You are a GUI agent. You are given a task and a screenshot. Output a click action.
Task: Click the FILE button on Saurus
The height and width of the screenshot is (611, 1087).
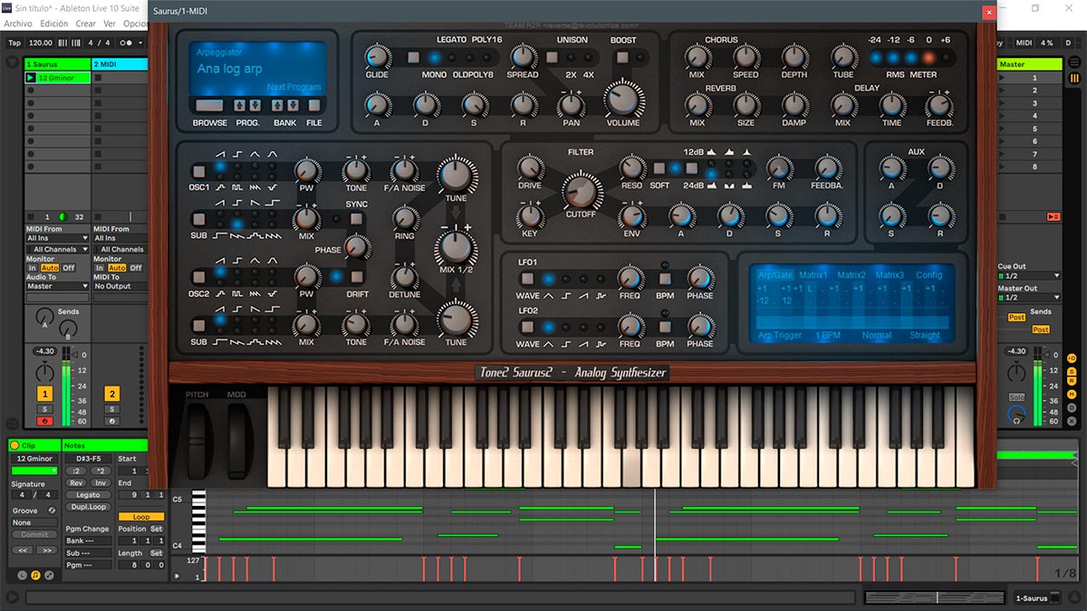point(314,105)
